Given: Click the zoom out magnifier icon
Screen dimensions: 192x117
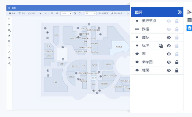Looking at the screenshot, I should (57, 13).
